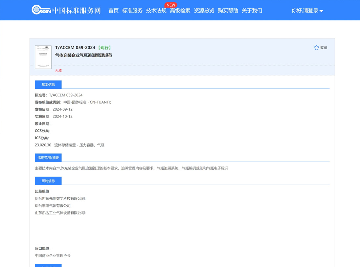360x267 pixels.
Task: Click the green 【现行】 status label
Action: click(104, 48)
